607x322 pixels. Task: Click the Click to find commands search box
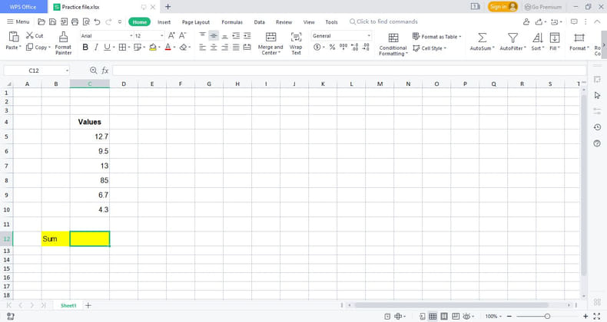383,21
